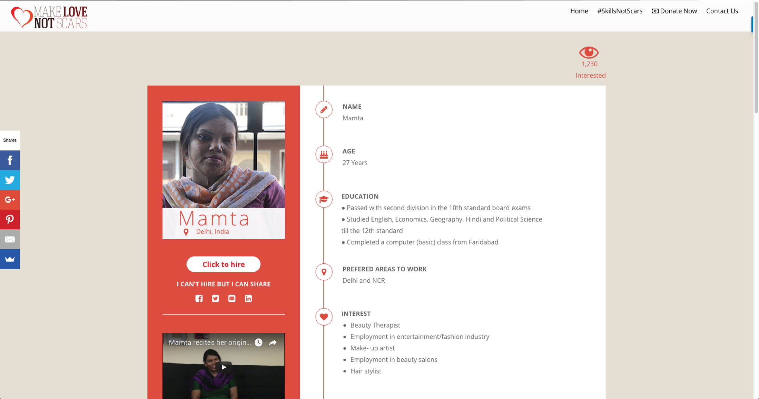
Task: Open the SumoMe crown icon
Action: (x=10, y=259)
